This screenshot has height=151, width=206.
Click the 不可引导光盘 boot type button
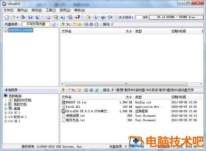pyautogui.click(x=36, y=24)
